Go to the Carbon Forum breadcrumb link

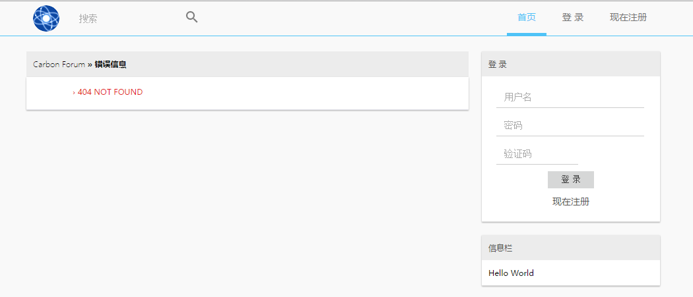[59, 65]
